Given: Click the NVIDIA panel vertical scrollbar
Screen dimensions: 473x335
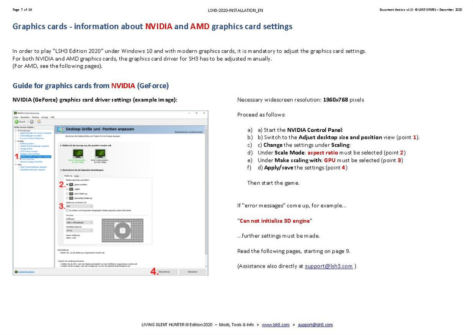Looking at the screenshot, I should click(206, 196).
